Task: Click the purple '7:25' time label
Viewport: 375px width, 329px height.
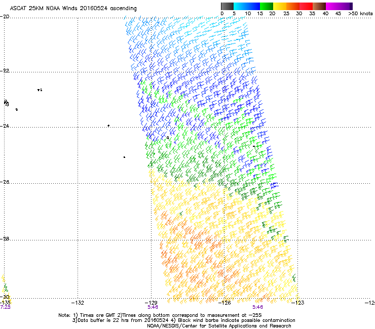Action: coord(5,307)
